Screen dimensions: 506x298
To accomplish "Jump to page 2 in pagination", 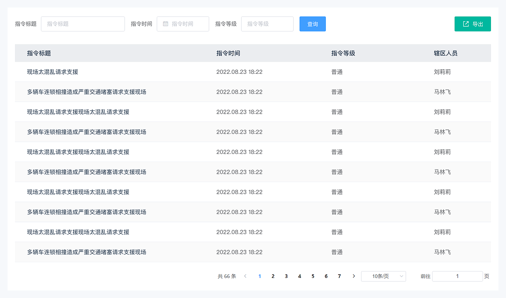I will pos(273,276).
